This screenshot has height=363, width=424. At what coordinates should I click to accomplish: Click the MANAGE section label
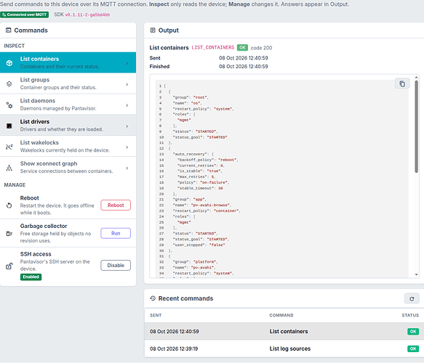(x=15, y=185)
